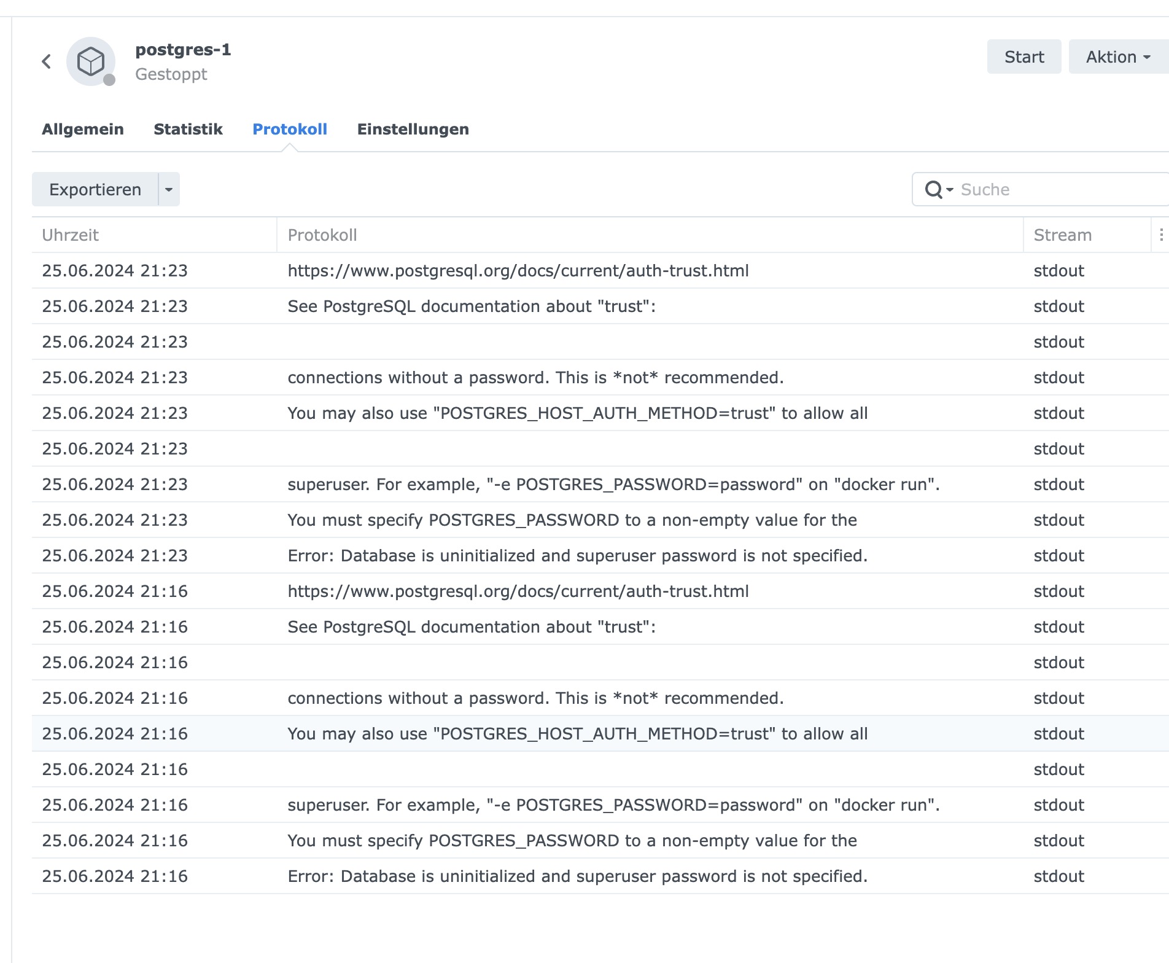This screenshot has width=1169, height=963.
Task: Click the Gestoppt status label
Action: [171, 74]
